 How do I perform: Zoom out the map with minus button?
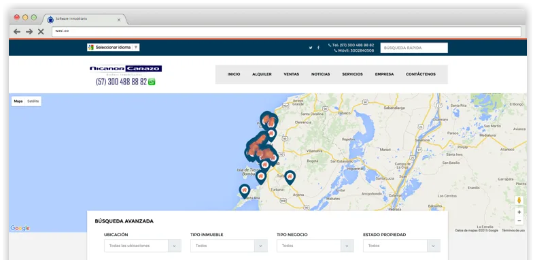(x=519, y=221)
